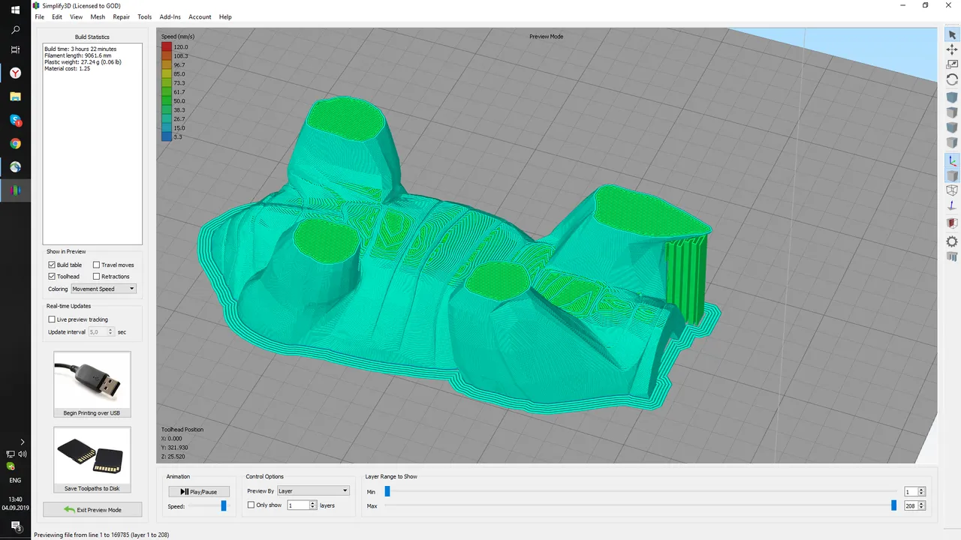Toggle the Toolhead checkbox
The image size is (961, 540).
click(x=52, y=276)
